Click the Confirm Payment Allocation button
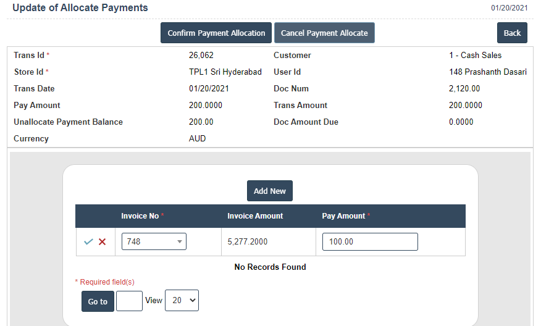The image size is (541, 326). [x=216, y=33]
